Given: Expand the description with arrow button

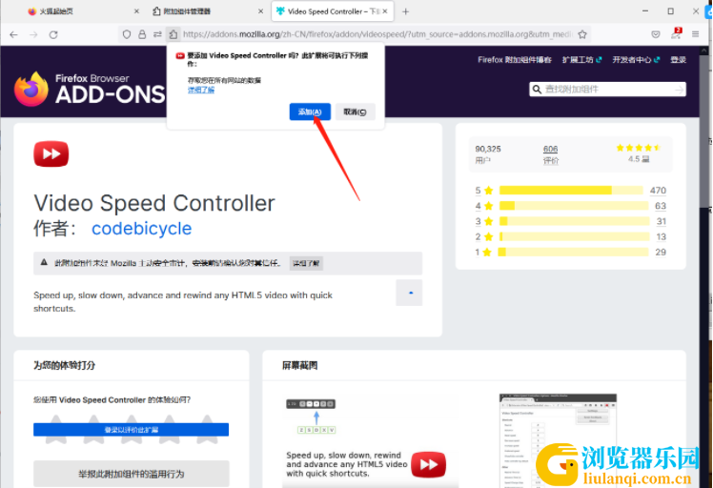Looking at the screenshot, I should pos(409,293).
